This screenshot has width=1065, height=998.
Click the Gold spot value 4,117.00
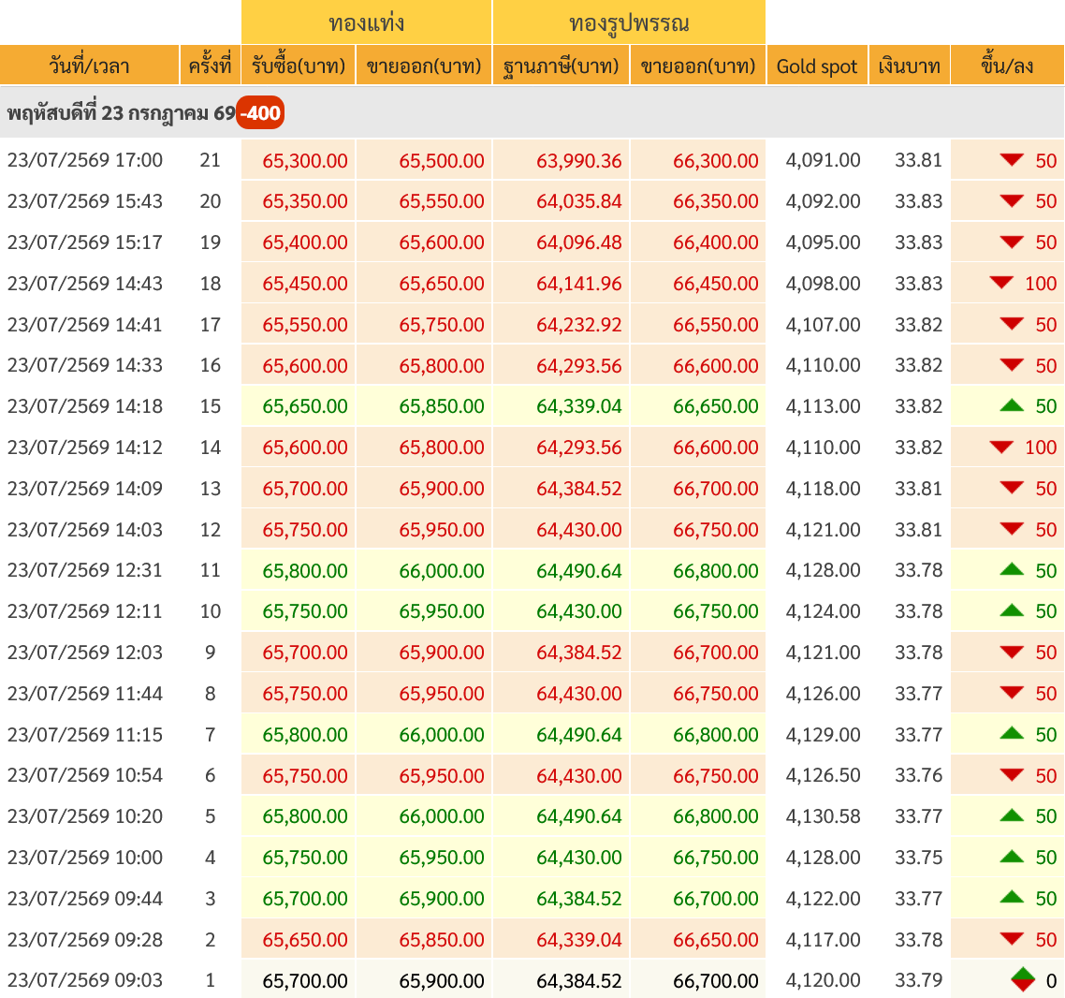click(x=823, y=940)
